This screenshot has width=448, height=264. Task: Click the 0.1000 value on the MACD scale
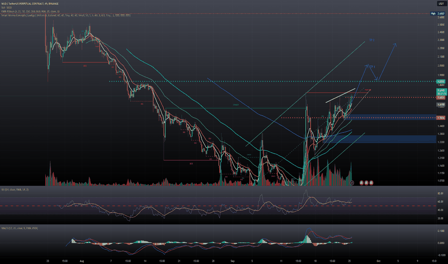pos(441,231)
